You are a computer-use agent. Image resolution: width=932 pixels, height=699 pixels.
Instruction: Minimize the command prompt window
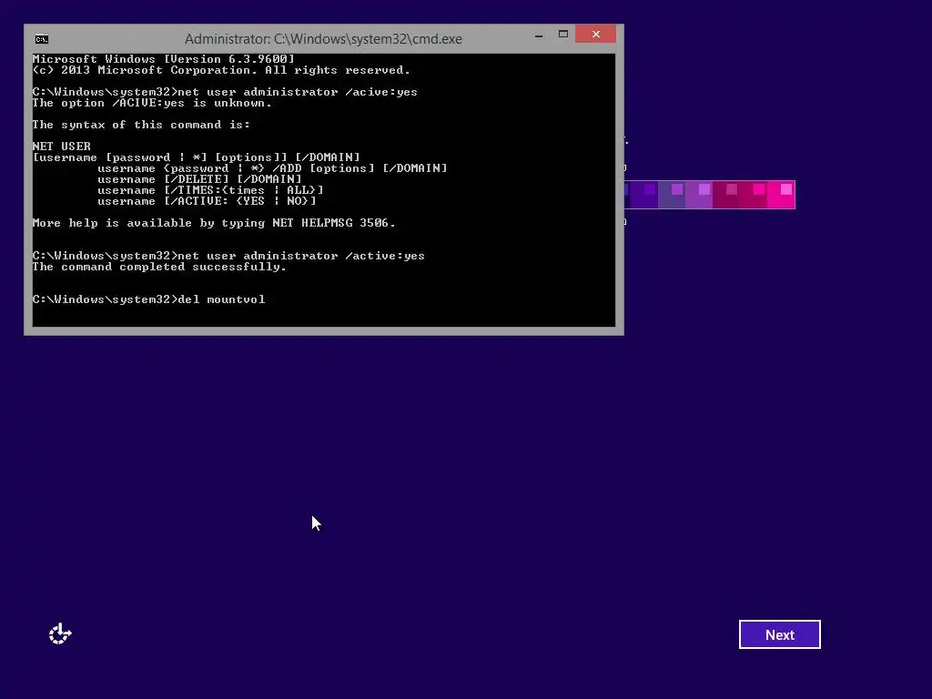pos(539,35)
